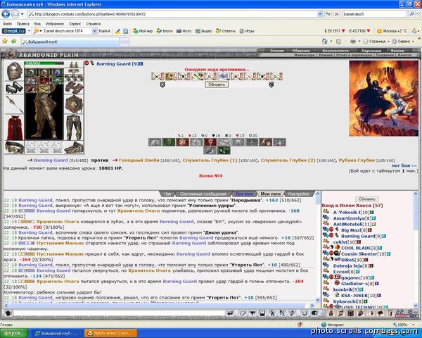The width and height of the screenshot is (422, 338).
Task: Click the pencil highlight icon in Mail.ru toolbar
Action: click(x=117, y=31)
